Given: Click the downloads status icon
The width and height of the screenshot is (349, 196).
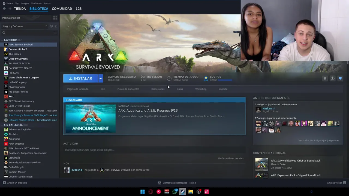Looking at the screenshot, I should 160,183.
